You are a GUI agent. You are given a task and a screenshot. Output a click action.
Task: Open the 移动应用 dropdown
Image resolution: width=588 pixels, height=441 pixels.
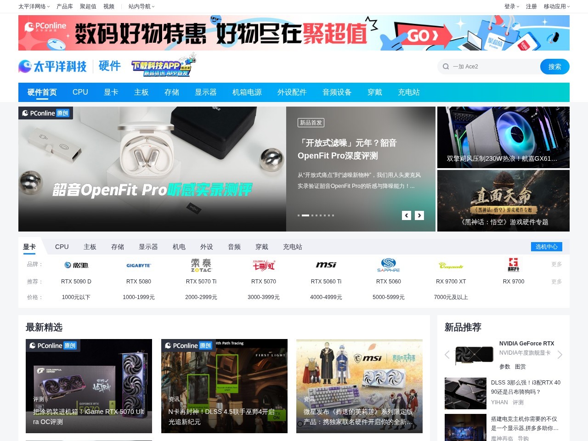coord(555,6)
